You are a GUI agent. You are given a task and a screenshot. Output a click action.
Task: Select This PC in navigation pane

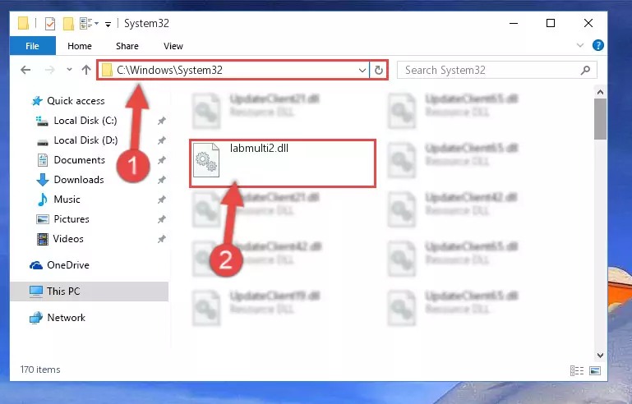(x=63, y=292)
